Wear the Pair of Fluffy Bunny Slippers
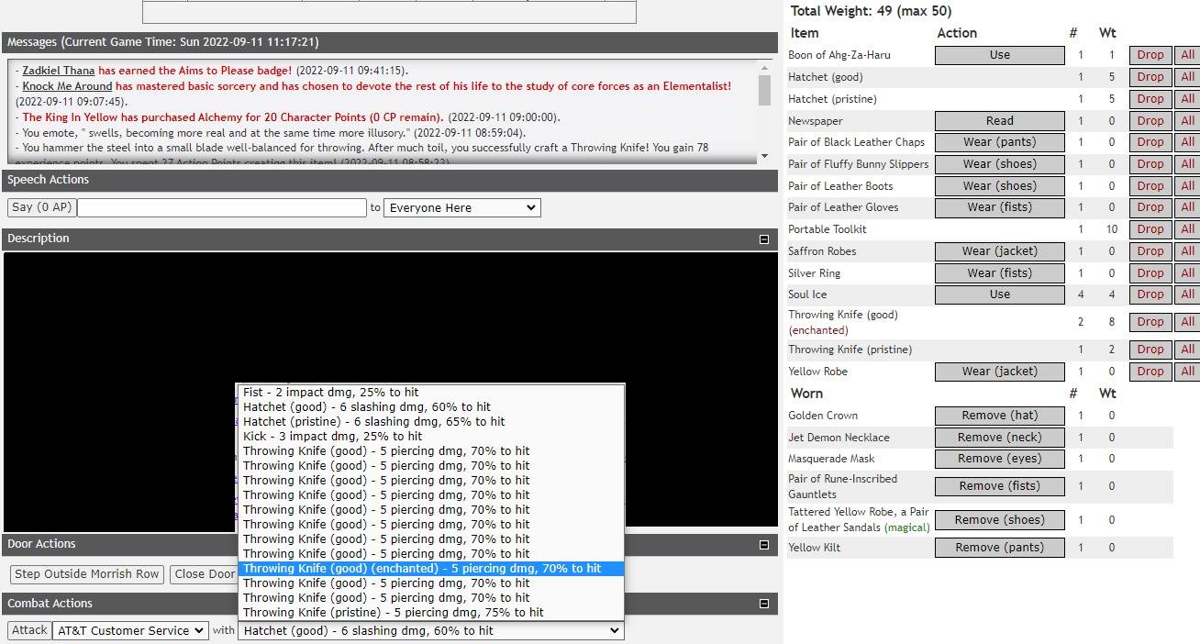Screen dimensions: 1200x644 coord(1000,164)
